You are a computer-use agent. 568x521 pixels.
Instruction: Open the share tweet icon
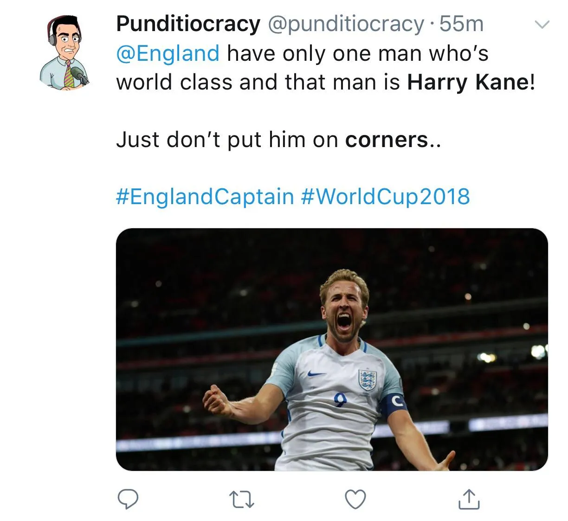point(469,499)
